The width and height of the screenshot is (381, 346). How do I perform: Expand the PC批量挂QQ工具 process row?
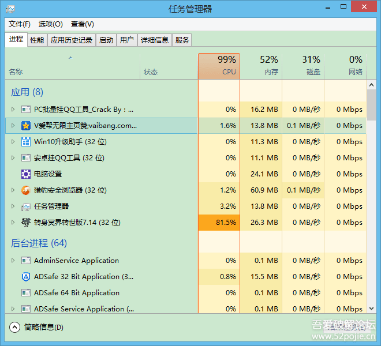pyautogui.click(x=13, y=110)
